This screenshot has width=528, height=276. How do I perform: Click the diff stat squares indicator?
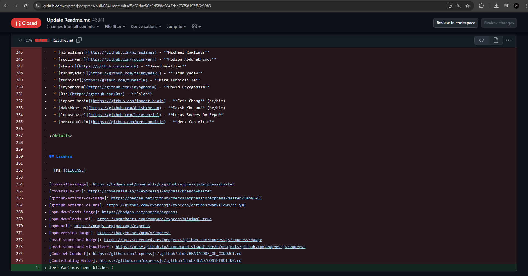coord(42,40)
